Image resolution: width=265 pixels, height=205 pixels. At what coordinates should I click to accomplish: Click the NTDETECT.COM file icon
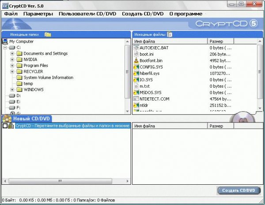(x=136, y=99)
